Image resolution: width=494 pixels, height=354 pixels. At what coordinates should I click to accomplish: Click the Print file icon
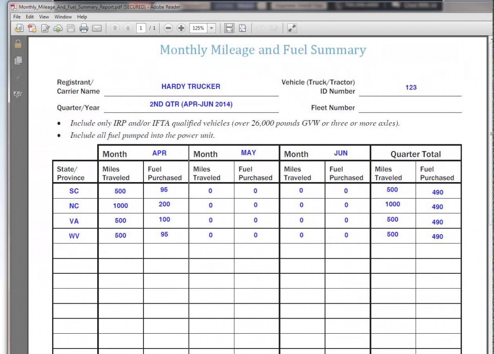click(x=83, y=28)
